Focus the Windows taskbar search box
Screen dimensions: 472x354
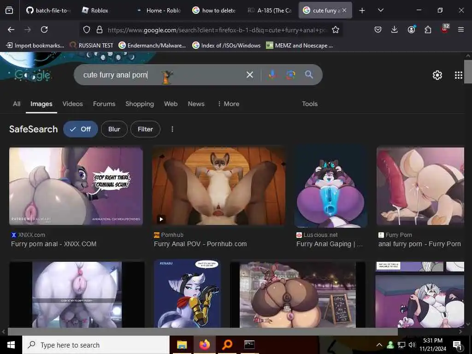click(x=96, y=345)
